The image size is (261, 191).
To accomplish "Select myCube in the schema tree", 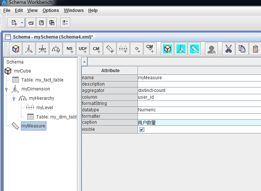I will [x=22, y=71].
